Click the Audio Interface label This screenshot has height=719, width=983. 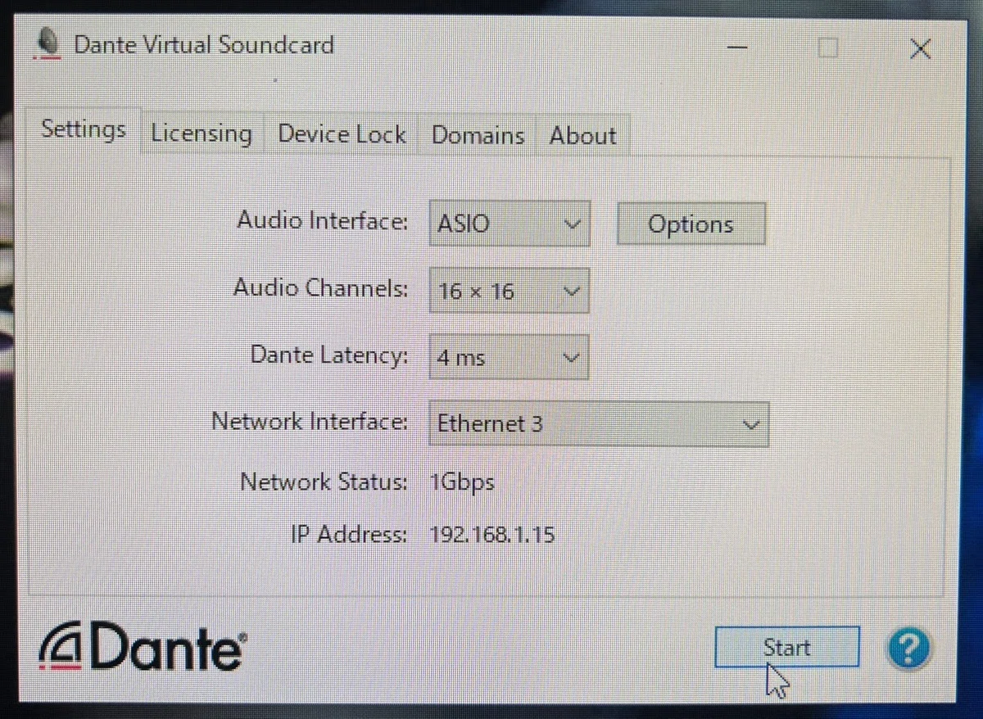(322, 220)
